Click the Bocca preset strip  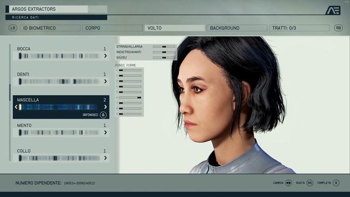[59, 56]
